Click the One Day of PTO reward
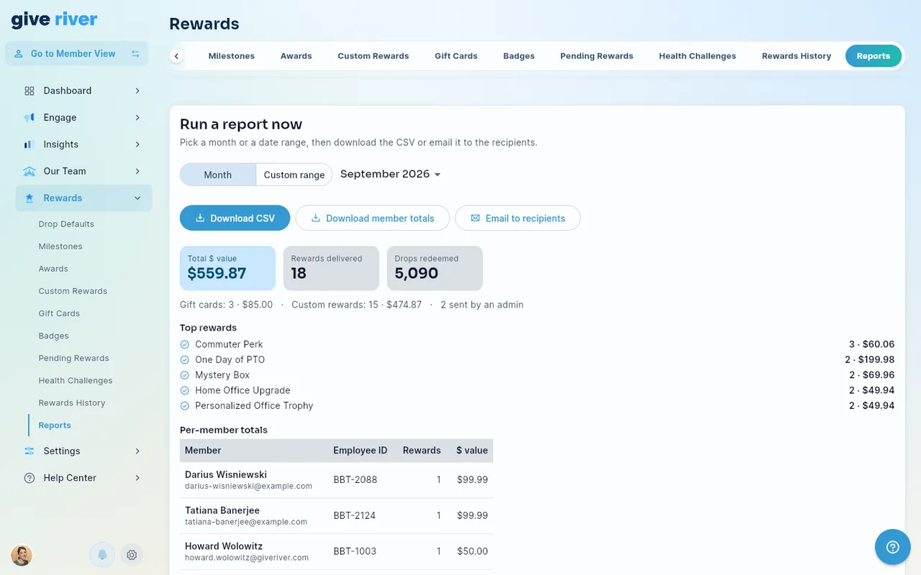 (x=230, y=360)
